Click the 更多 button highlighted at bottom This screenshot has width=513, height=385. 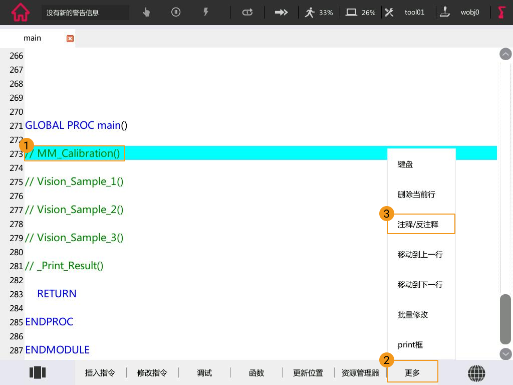click(412, 372)
